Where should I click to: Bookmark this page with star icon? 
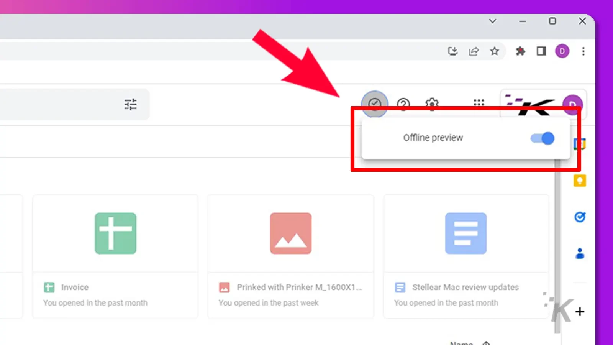(495, 51)
